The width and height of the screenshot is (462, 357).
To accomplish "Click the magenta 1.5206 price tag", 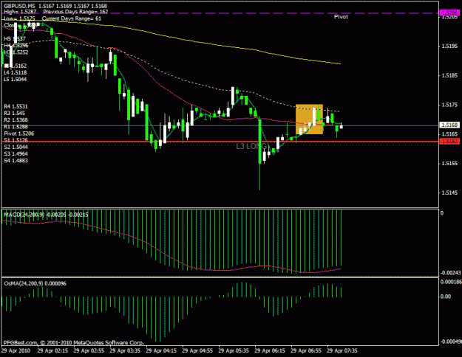I will tap(449, 13).
